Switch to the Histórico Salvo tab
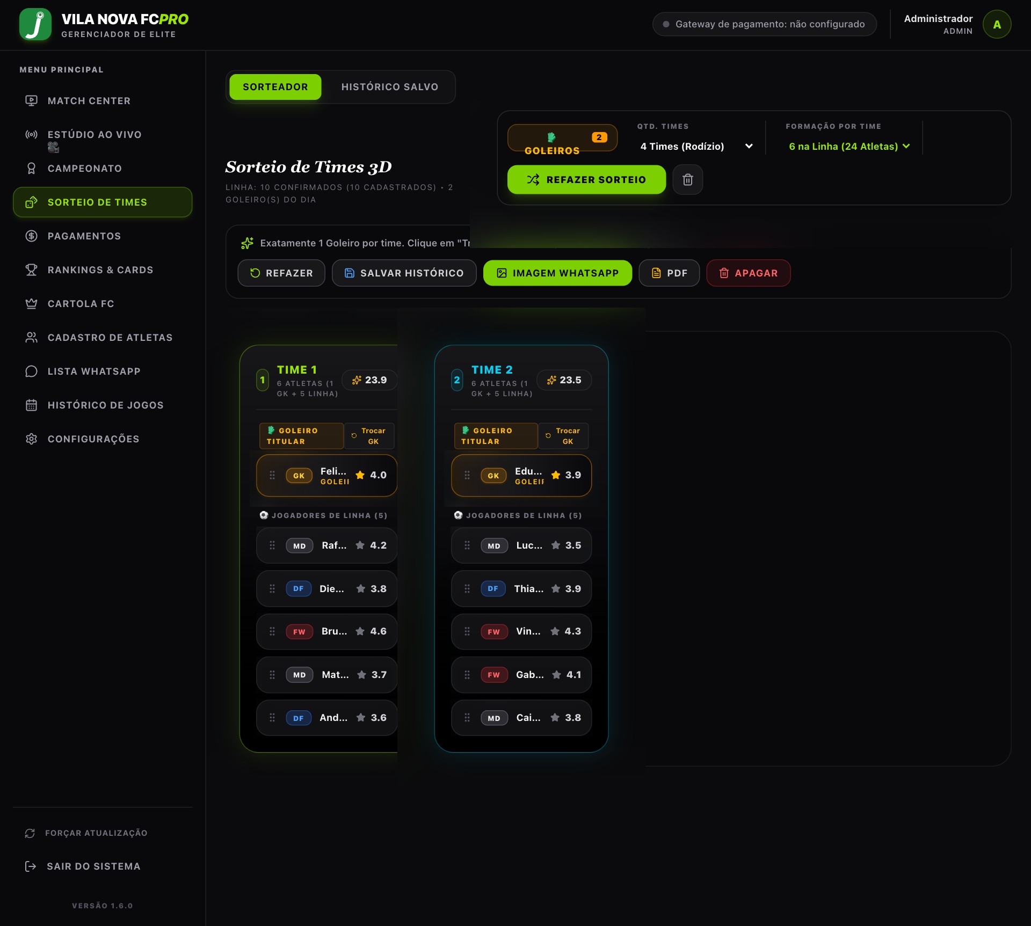 [x=390, y=87]
